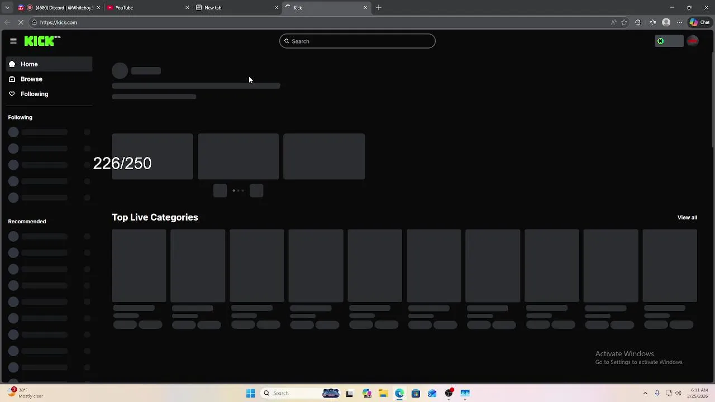Image resolution: width=715 pixels, height=402 pixels.
Task: Open Microsoft Store from the taskbar
Action: click(x=416, y=393)
